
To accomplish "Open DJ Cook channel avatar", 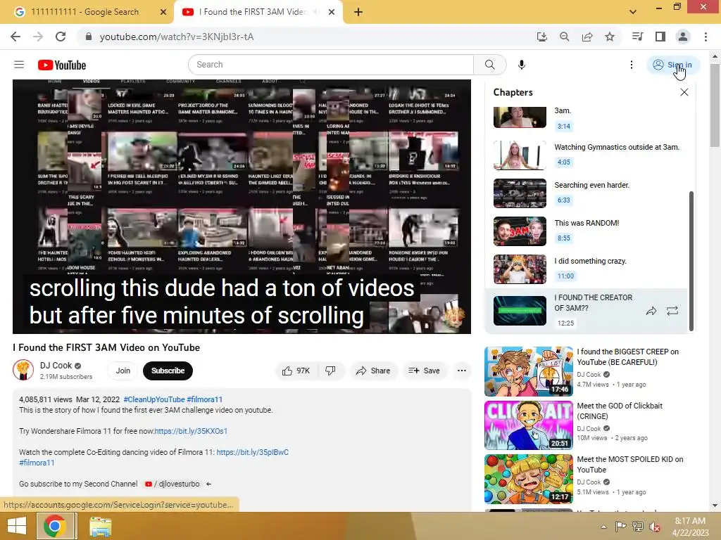I will click(x=23, y=370).
